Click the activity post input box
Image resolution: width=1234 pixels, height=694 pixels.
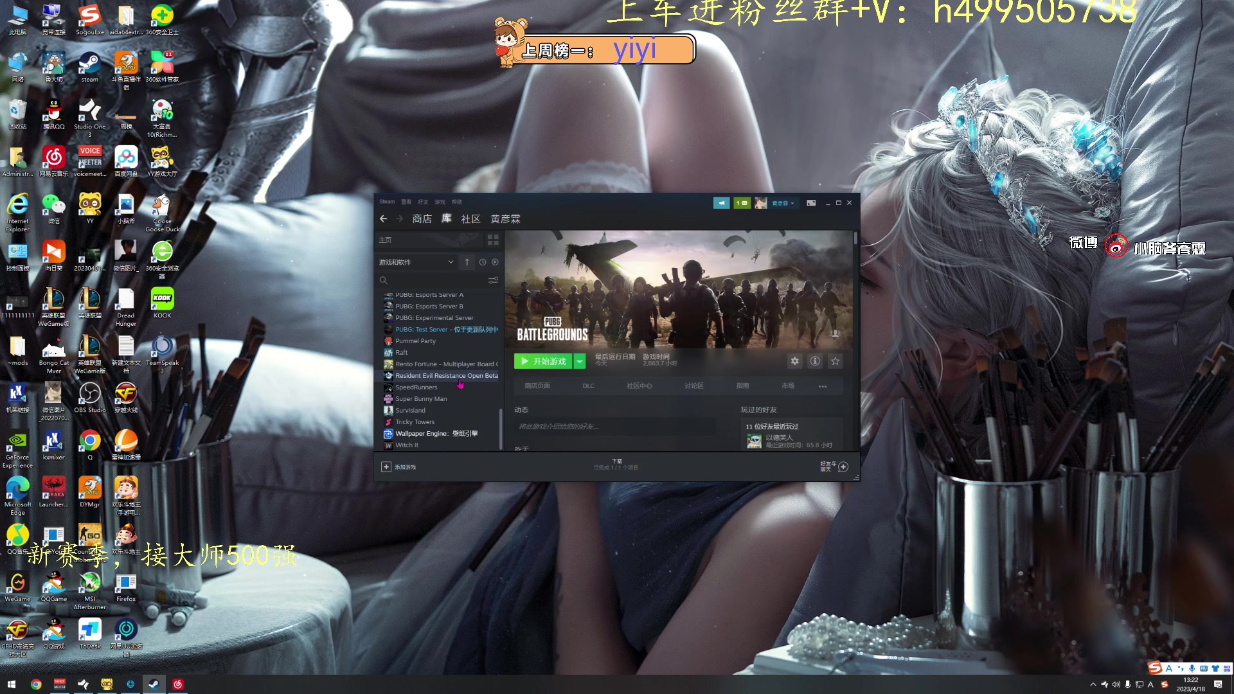click(x=614, y=427)
